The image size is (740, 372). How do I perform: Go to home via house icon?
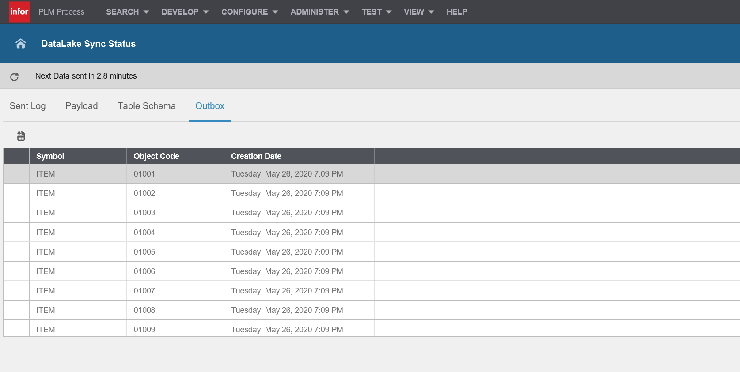coord(21,44)
